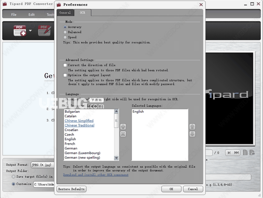
Task: Select Czech in supported languages
Action: click(x=69, y=135)
